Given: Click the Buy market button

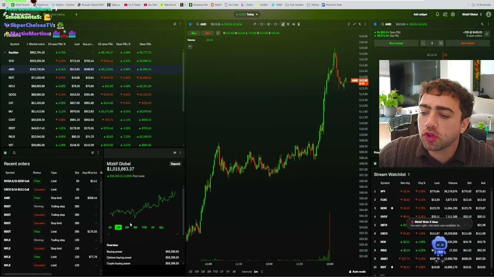Looking at the screenshot, I should [396, 43].
